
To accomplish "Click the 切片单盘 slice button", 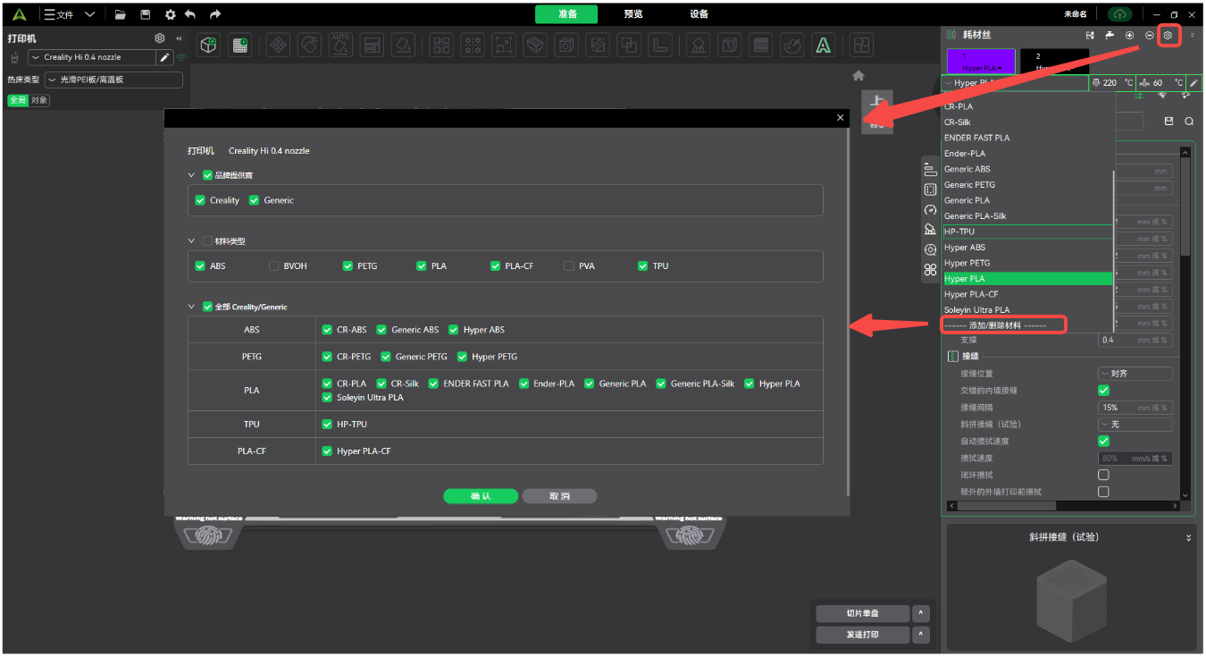I will pos(862,613).
